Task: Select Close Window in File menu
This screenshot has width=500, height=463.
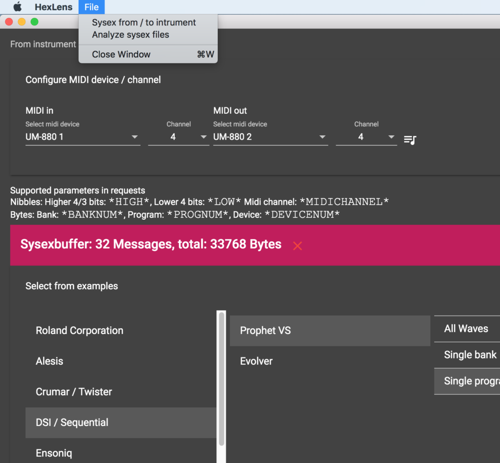Action: 148,54
